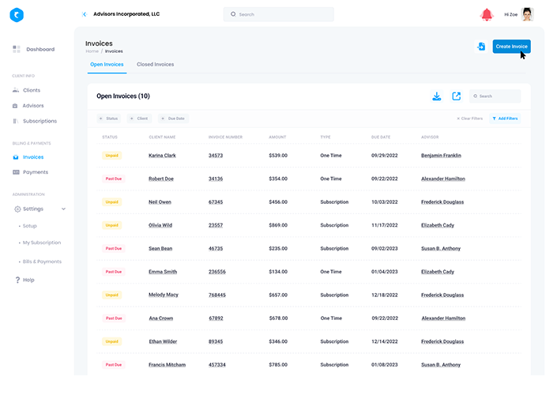Go to Clients in the sidebar
The height and width of the screenshot is (414, 557).
(x=31, y=90)
